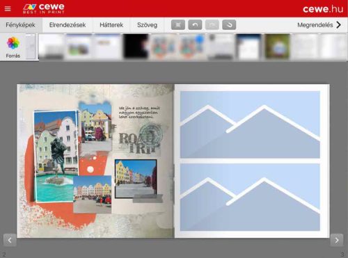Open the hamburger menu
The width and height of the screenshot is (348, 258).
[8, 9]
